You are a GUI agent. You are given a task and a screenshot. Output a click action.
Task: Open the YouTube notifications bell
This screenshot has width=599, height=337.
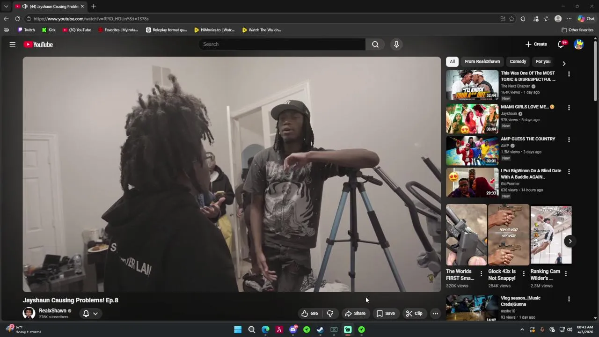pyautogui.click(x=561, y=44)
